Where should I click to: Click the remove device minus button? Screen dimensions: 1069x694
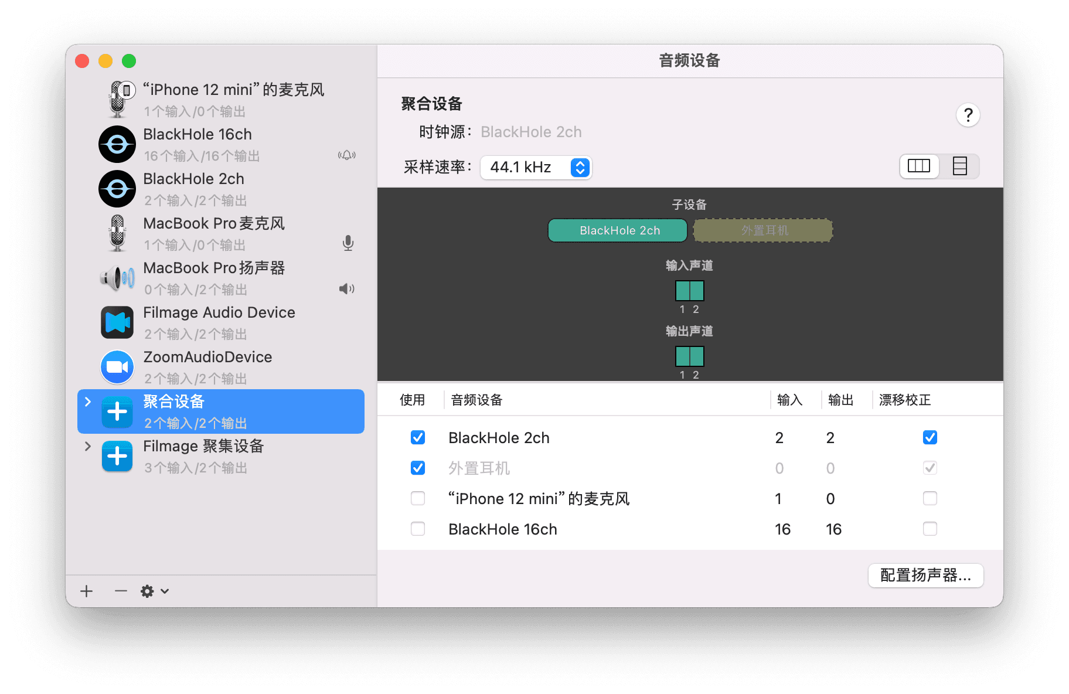click(121, 591)
